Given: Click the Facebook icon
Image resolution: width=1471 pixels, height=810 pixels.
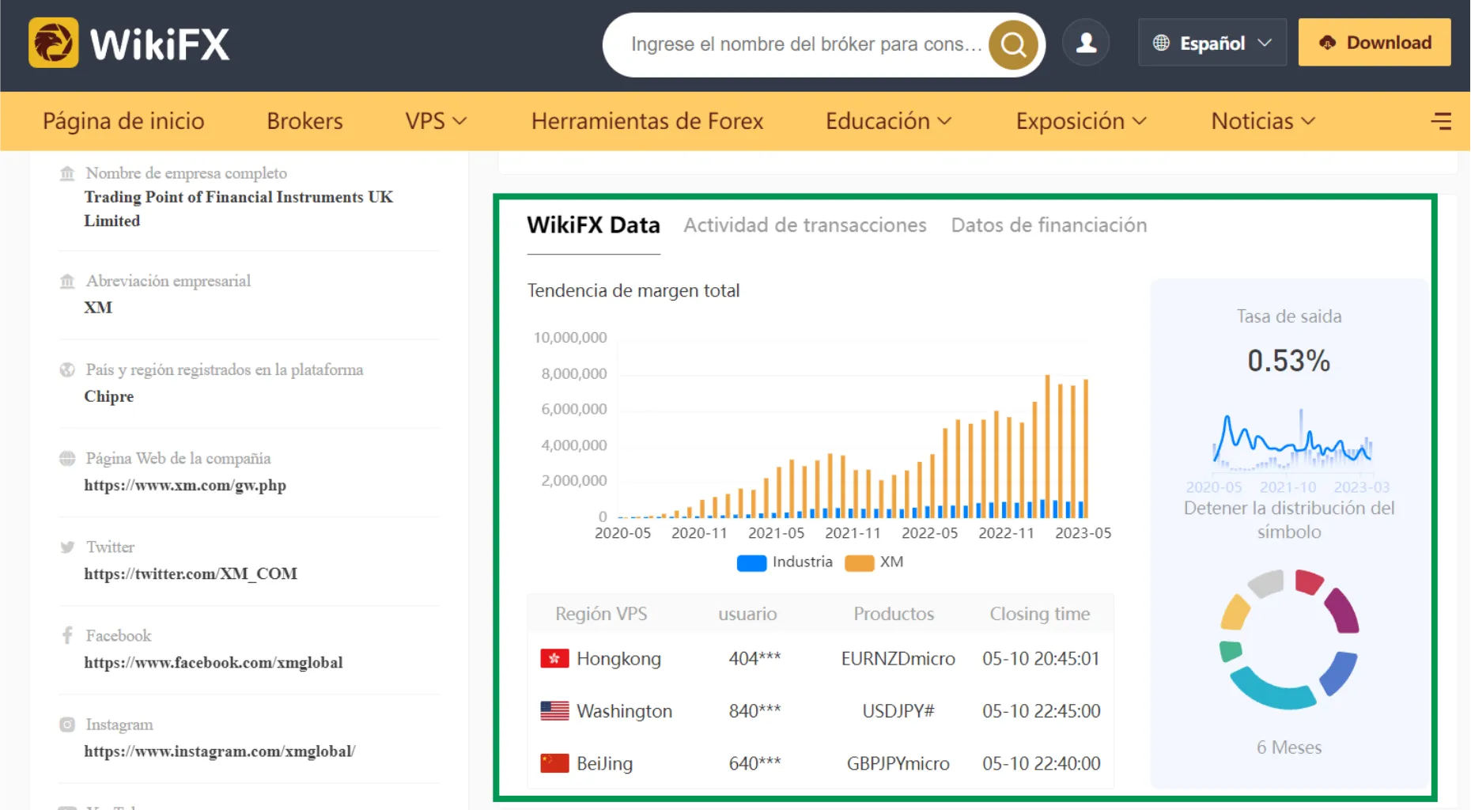Looking at the screenshot, I should (x=67, y=635).
